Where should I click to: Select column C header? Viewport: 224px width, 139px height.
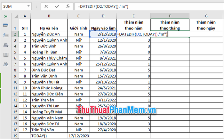78,16
